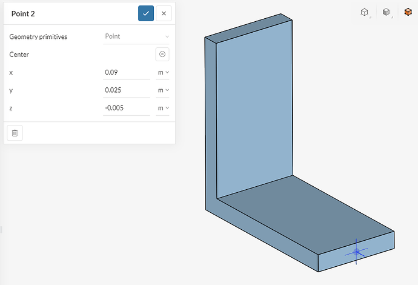Open the unit dropdown for z

tap(163, 108)
